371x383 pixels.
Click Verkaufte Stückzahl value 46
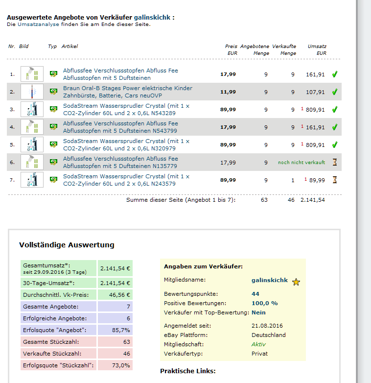coord(127,354)
